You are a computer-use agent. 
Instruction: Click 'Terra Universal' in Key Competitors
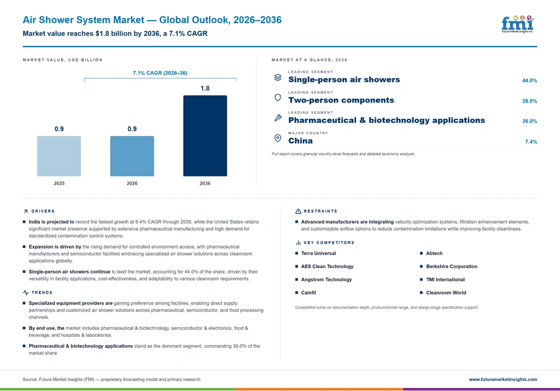pyautogui.click(x=319, y=253)
